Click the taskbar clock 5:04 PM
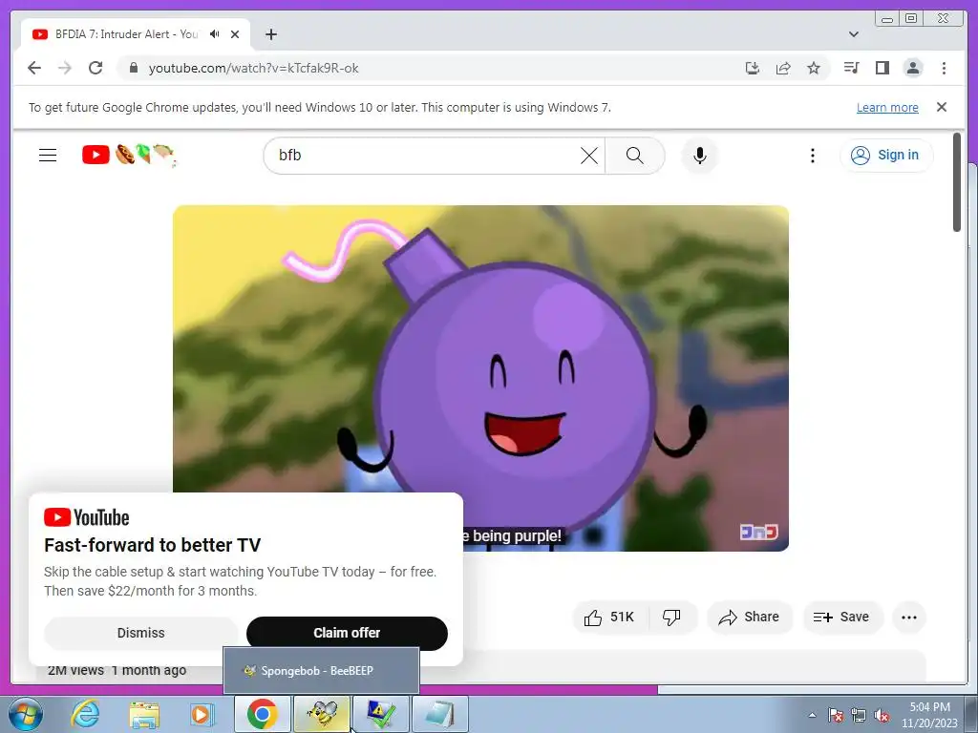This screenshot has width=978, height=733. click(x=929, y=715)
